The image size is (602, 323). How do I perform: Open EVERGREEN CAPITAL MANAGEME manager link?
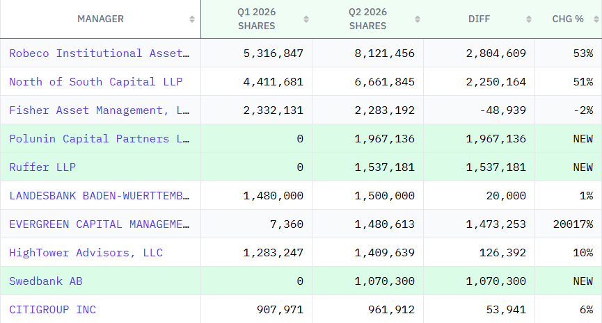click(x=99, y=224)
